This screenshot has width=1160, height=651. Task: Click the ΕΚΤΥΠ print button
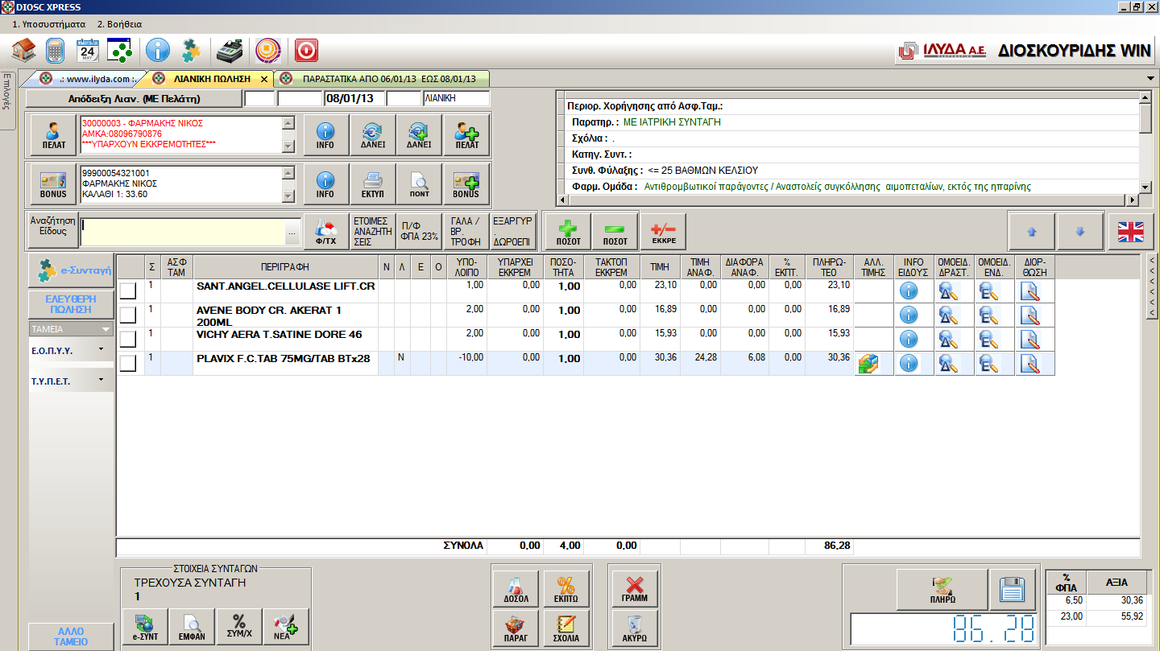[x=372, y=183]
